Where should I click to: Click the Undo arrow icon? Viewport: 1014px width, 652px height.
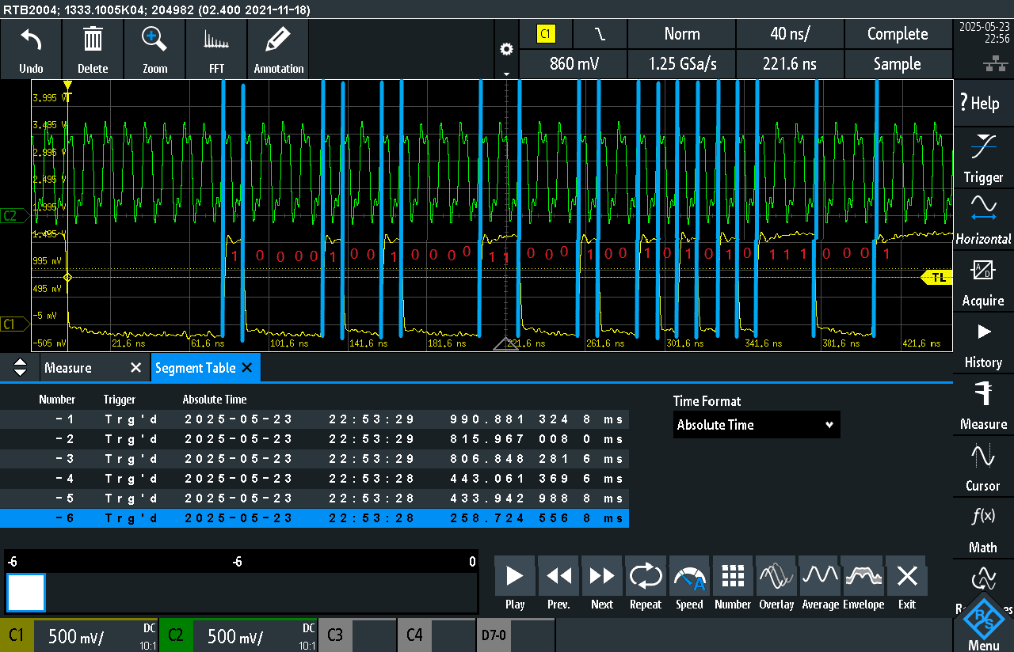coord(31,40)
